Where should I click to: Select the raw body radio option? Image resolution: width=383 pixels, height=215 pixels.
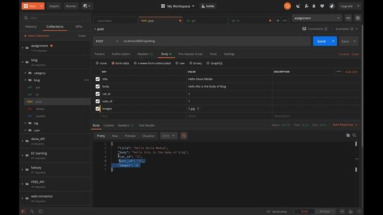point(177,63)
